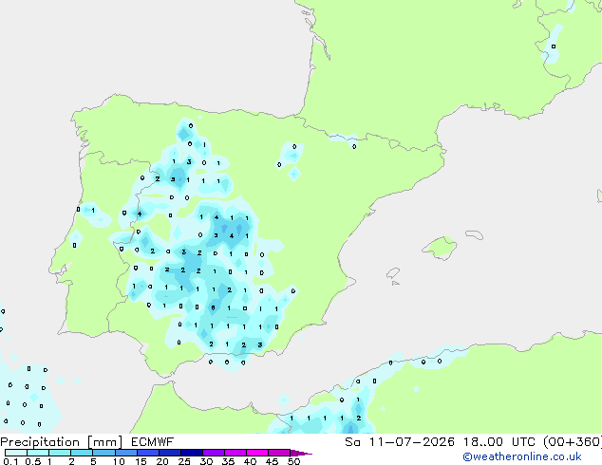This screenshot has width=602, height=465.
Task: Click the 0.1–0.5 mm legend color swatch
Action: click(16, 453)
